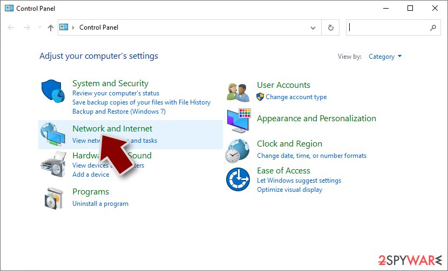Open the Appearance and Personalization monitor icon
448x271 pixels.
(x=239, y=120)
